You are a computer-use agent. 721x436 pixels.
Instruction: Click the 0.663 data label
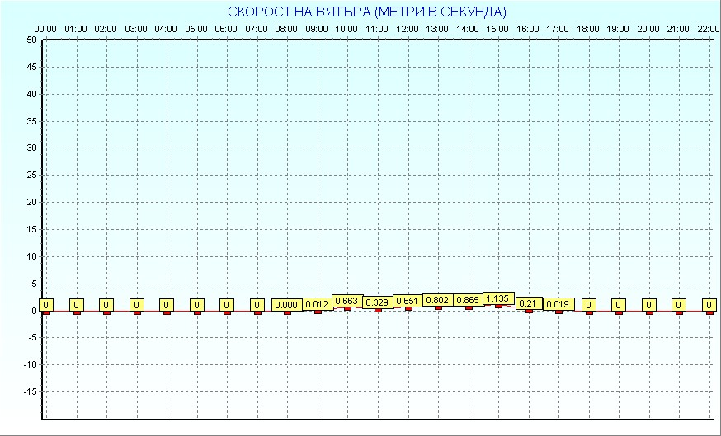[x=347, y=301]
